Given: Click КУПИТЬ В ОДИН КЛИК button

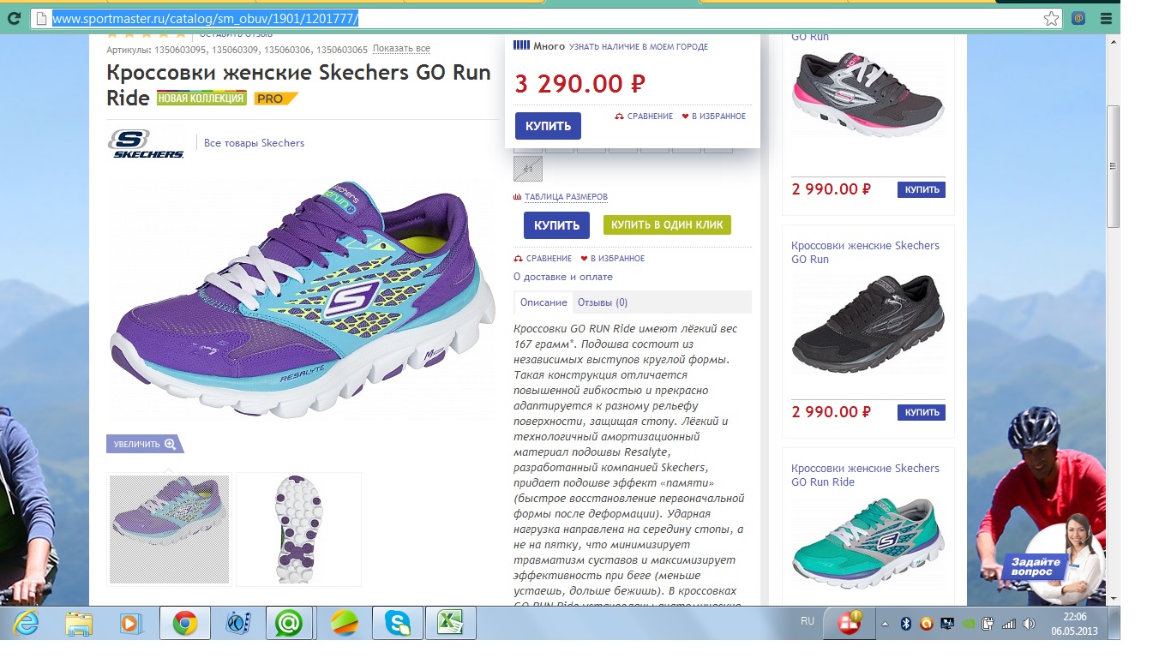Looking at the screenshot, I should coord(667,225).
